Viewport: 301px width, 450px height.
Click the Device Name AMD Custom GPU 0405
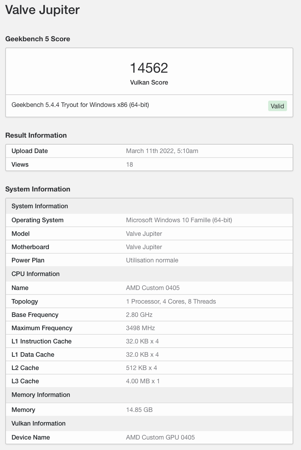click(160, 437)
